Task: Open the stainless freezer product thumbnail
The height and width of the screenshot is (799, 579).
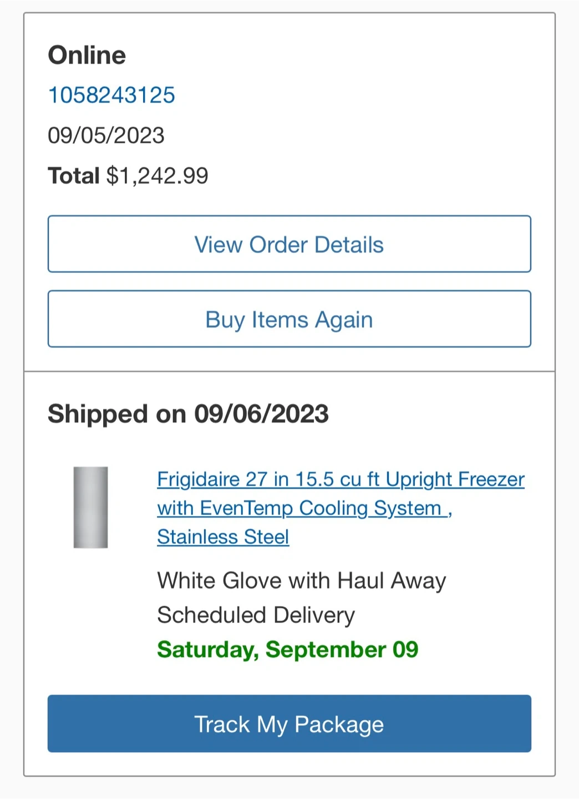Action: point(90,507)
